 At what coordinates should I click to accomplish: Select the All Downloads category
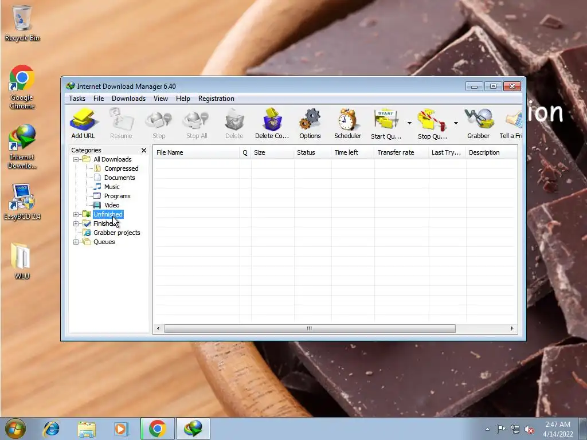point(112,159)
